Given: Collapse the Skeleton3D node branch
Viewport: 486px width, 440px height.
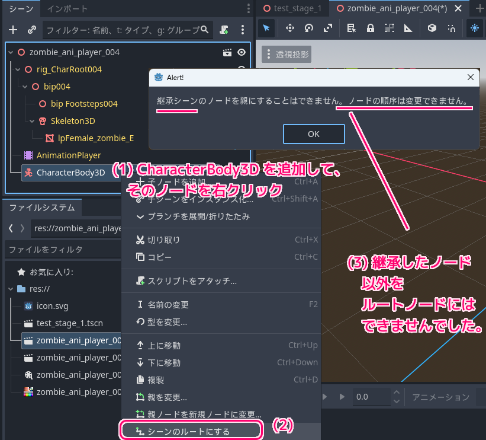Looking at the screenshot, I should click(32, 121).
